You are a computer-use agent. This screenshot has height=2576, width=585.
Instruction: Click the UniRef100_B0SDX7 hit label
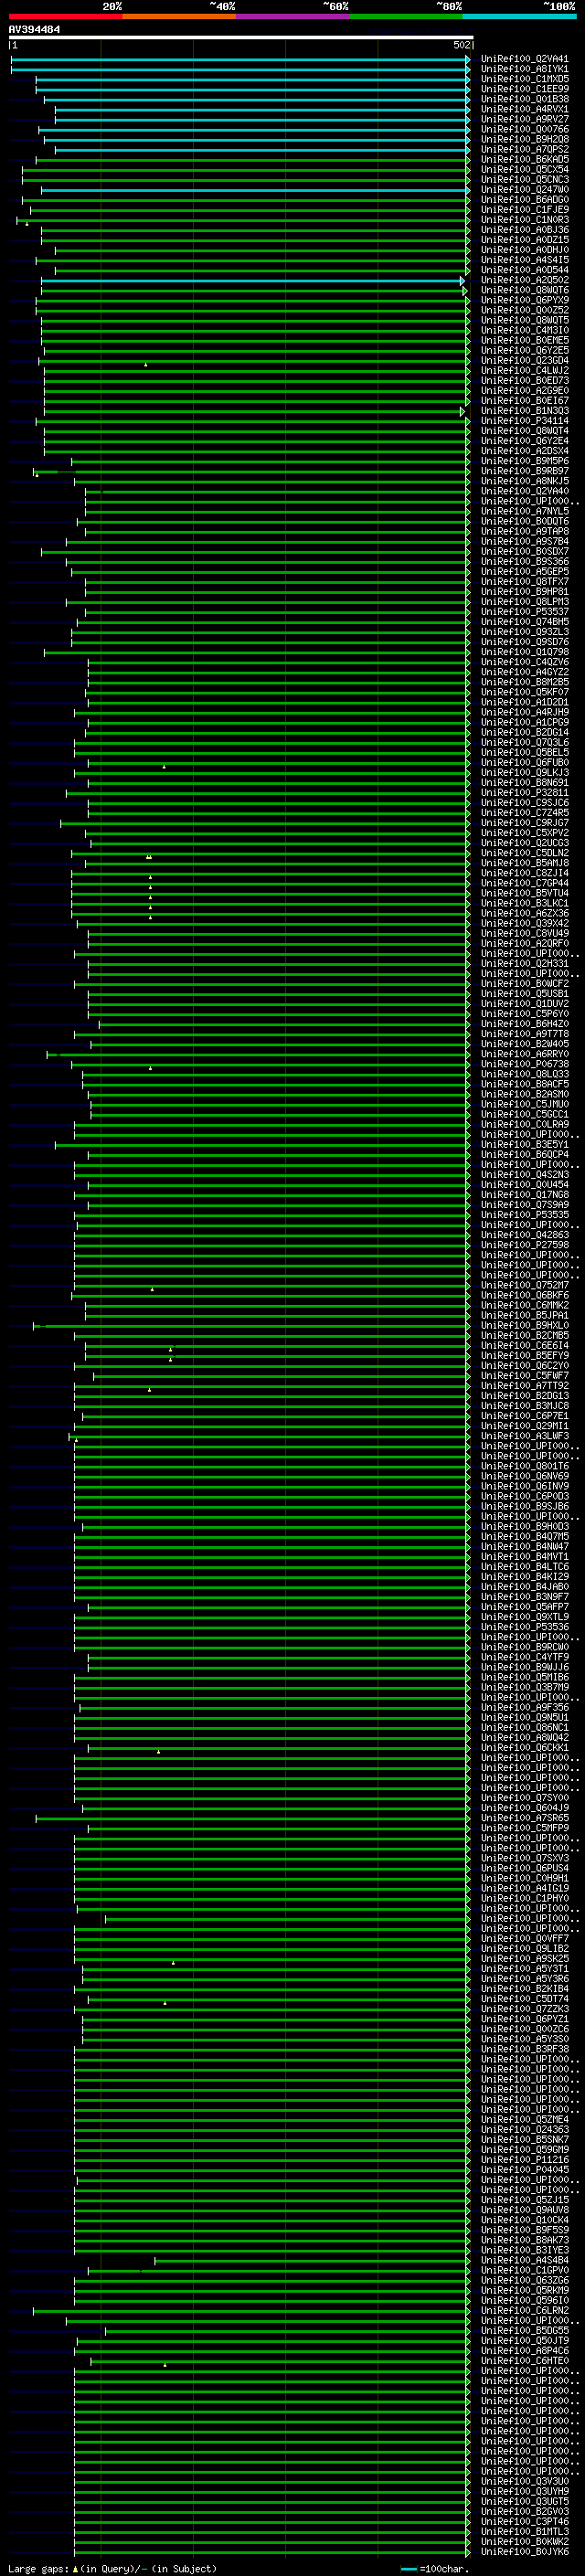524,551
